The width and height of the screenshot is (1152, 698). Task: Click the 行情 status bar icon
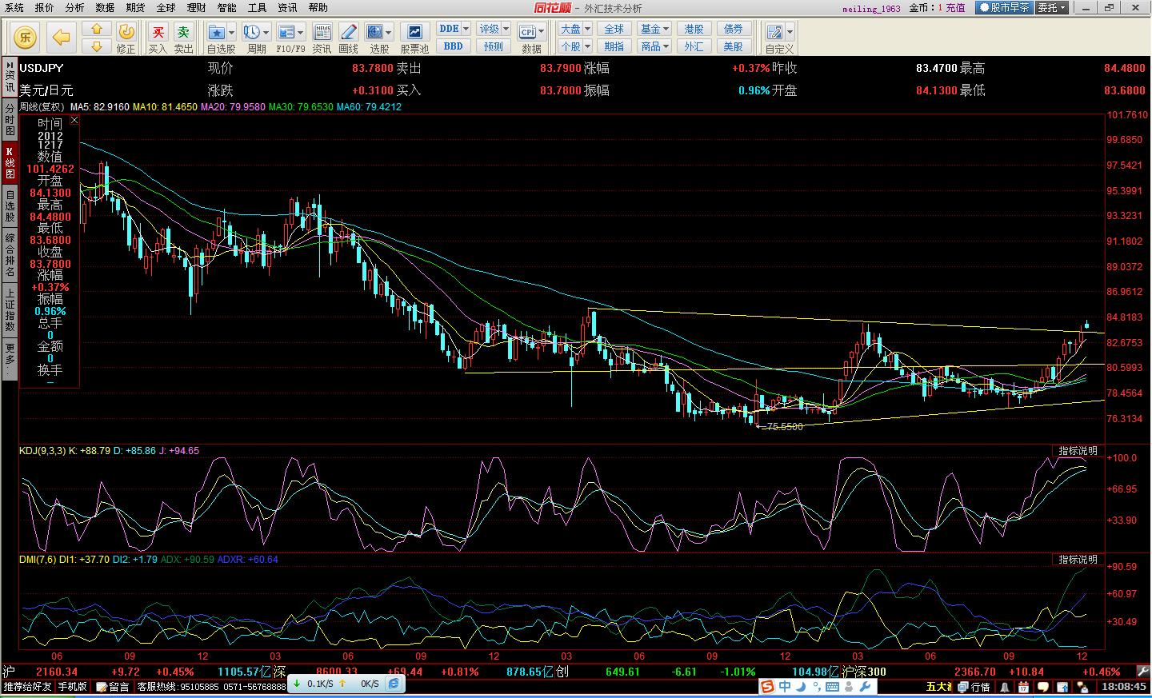click(x=974, y=687)
